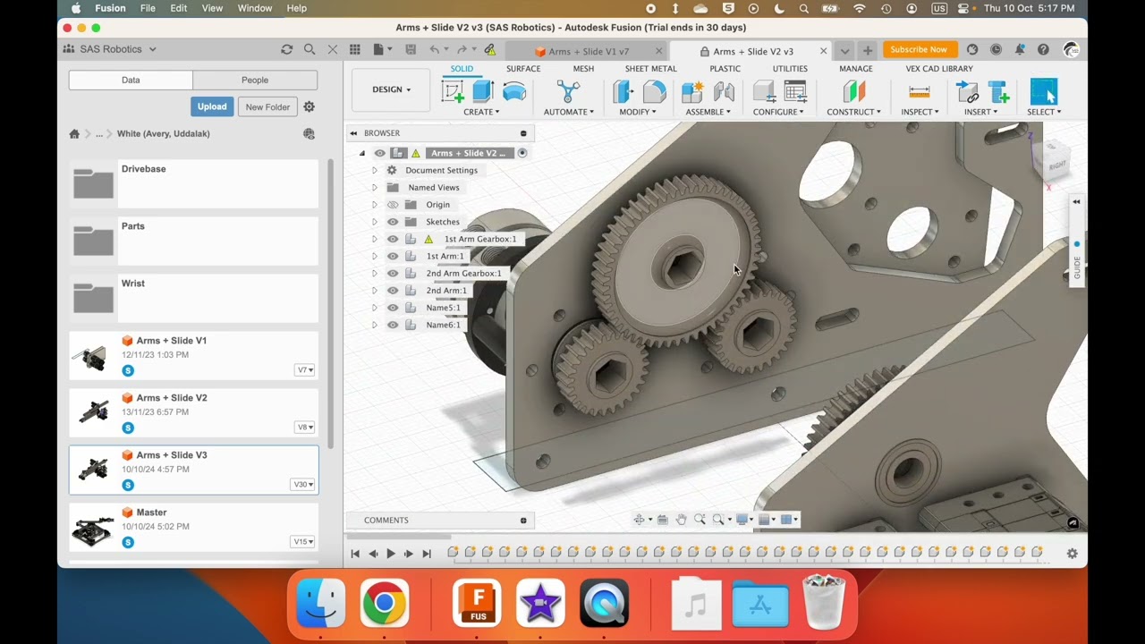The height and width of the screenshot is (644, 1145).
Task: Open the Window menu in the menu bar
Action: [x=254, y=8]
